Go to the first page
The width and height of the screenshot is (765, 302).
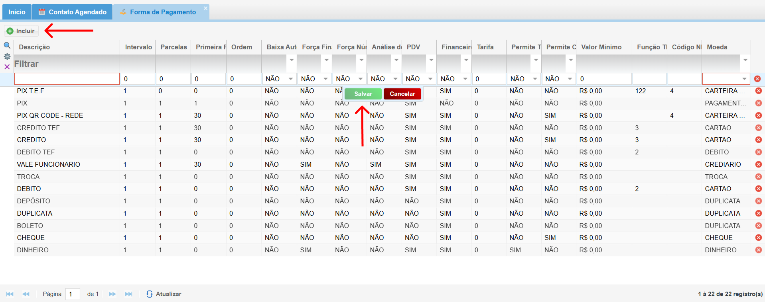[10, 294]
